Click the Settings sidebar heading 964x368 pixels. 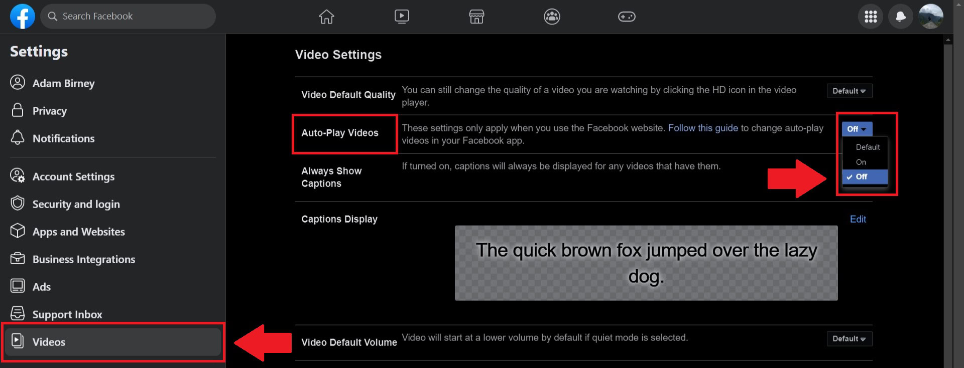(x=39, y=51)
